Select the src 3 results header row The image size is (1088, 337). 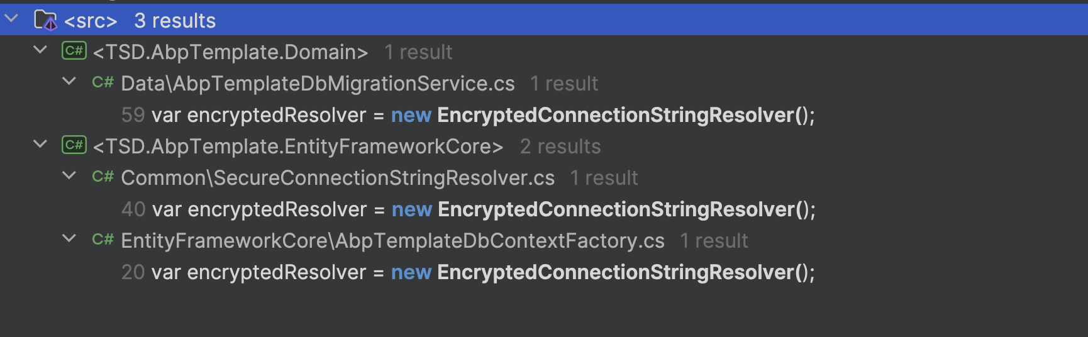pos(544,20)
